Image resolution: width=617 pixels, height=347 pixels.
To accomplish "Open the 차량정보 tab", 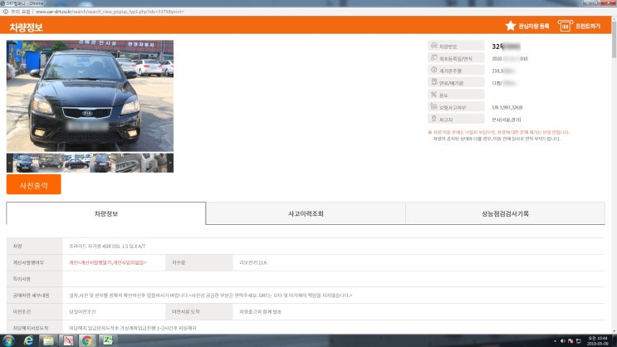I will coord(105,213).
